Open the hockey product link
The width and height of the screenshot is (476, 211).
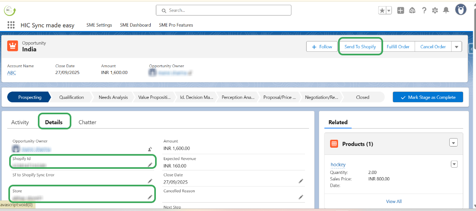[x=338, y=164]
